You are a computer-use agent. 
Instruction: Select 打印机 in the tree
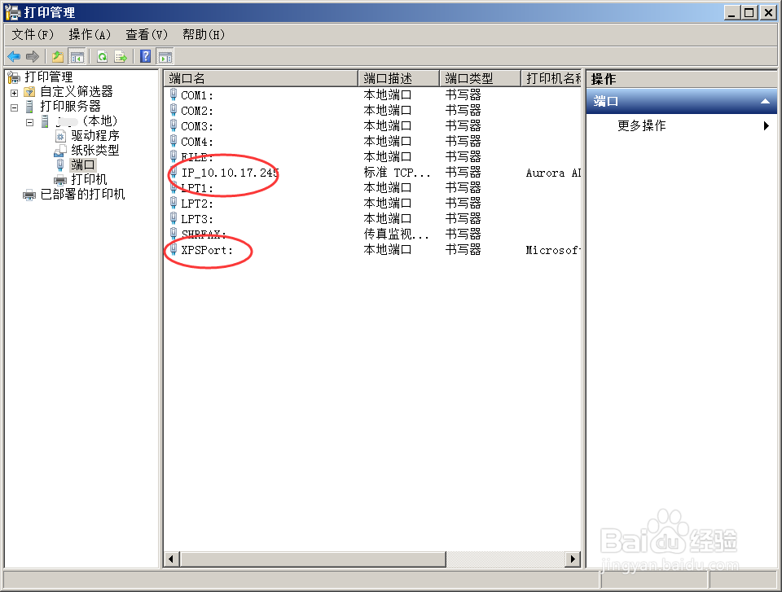[x=89, y=179]
